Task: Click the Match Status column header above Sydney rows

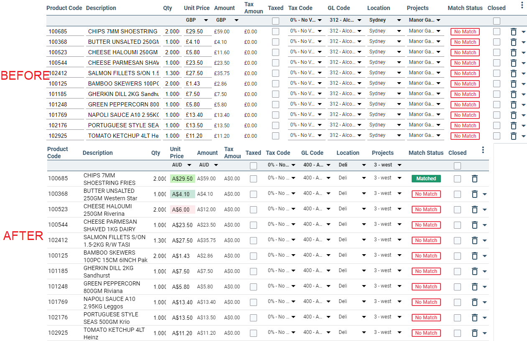Action: tap(465, 8)
